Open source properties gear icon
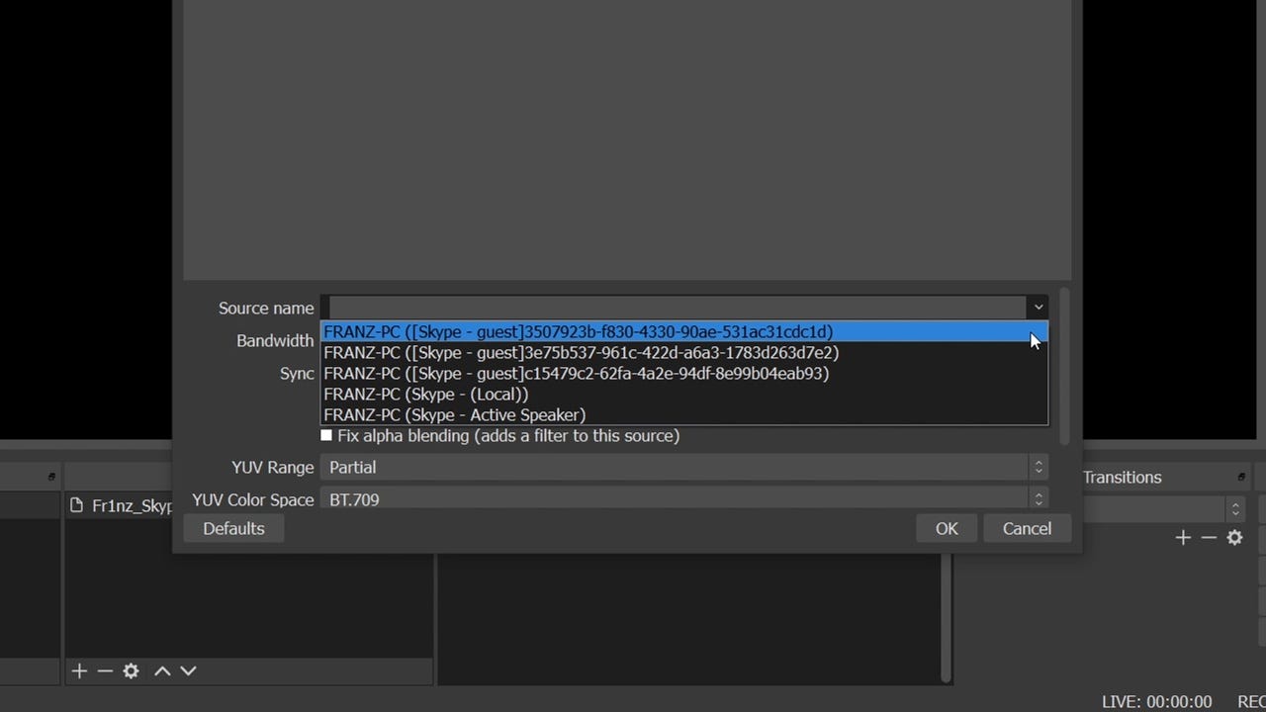Screen dimensions: 1266x712 point(131,670)
